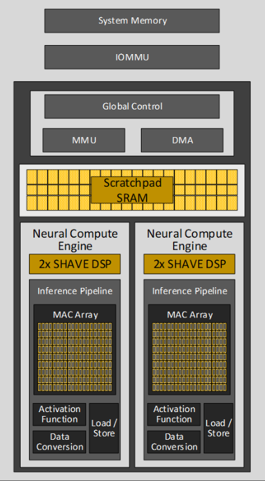265x481 pixels.
Task: Click the left Neural Compute Engine title
Action: tap(75, 240)
